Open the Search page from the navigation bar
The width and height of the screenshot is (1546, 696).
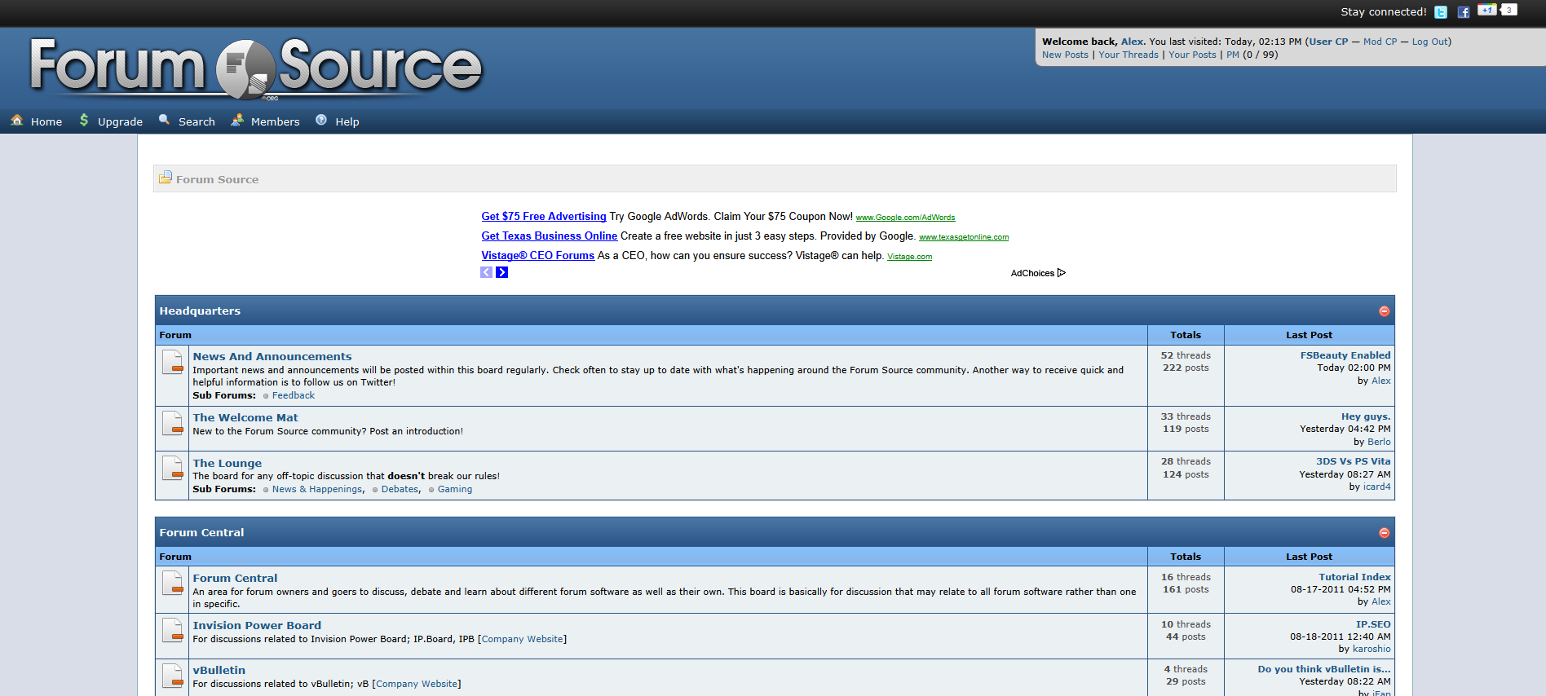pyautogui.click(x=197, y=121)
